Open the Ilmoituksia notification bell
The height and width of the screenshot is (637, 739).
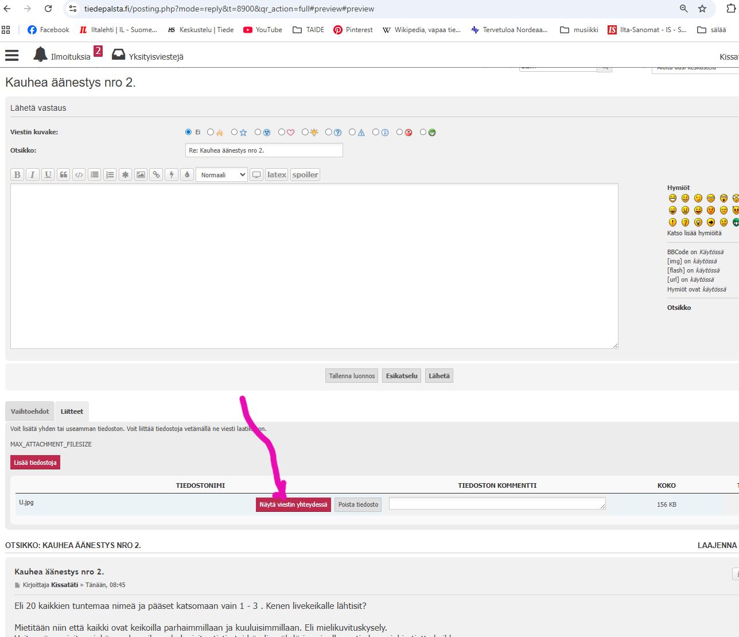40,55
